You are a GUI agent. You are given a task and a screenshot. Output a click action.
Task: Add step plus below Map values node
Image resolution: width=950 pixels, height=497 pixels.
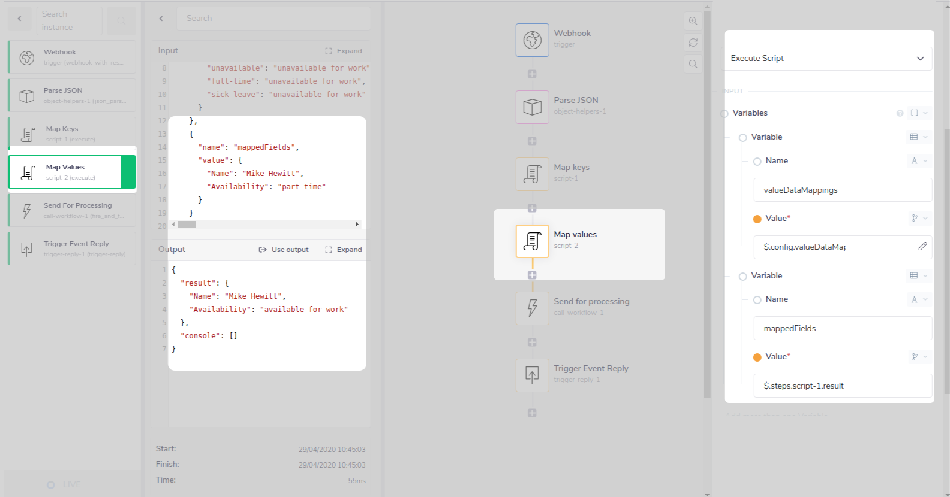pos(532,275)
